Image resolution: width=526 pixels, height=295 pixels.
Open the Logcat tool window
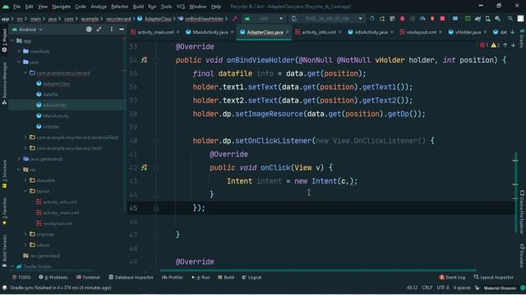251,277
